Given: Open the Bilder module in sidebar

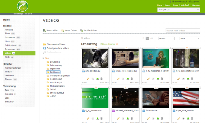Looking at the screenshot, I should point(7,33).
